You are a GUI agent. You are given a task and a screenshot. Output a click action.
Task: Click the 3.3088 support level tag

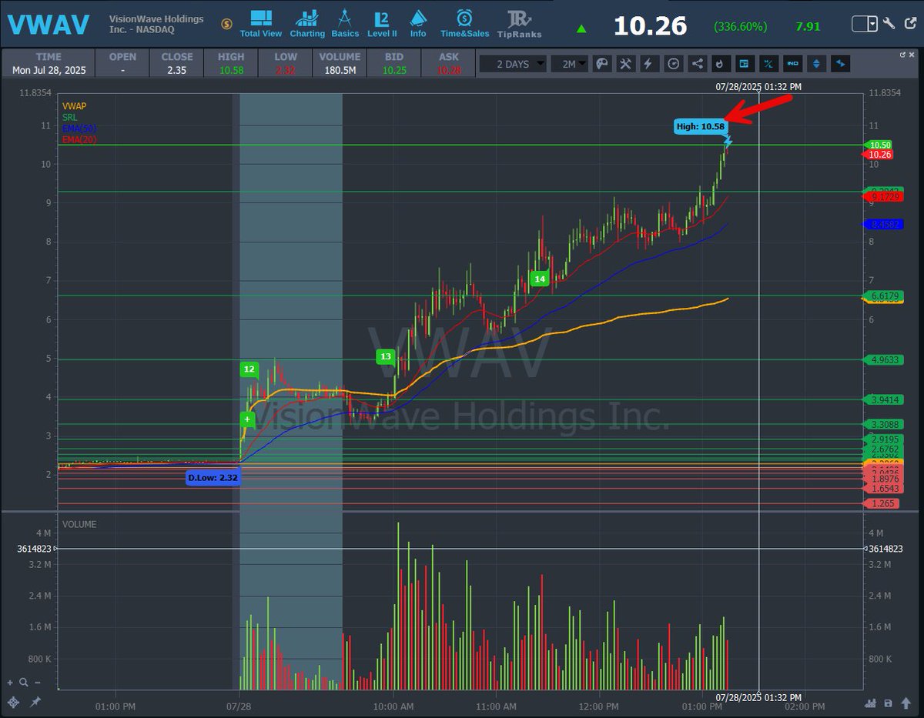[x=883, y=424]
